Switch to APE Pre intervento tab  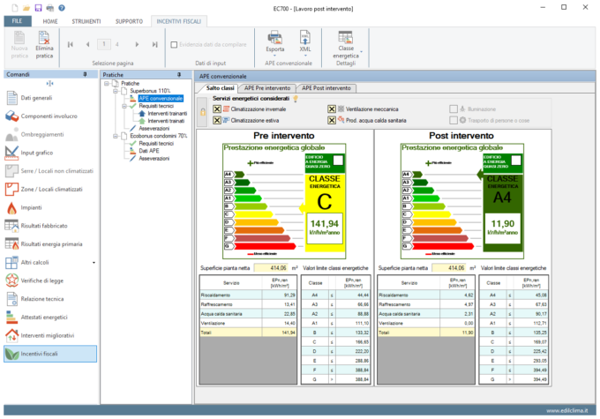268,88
